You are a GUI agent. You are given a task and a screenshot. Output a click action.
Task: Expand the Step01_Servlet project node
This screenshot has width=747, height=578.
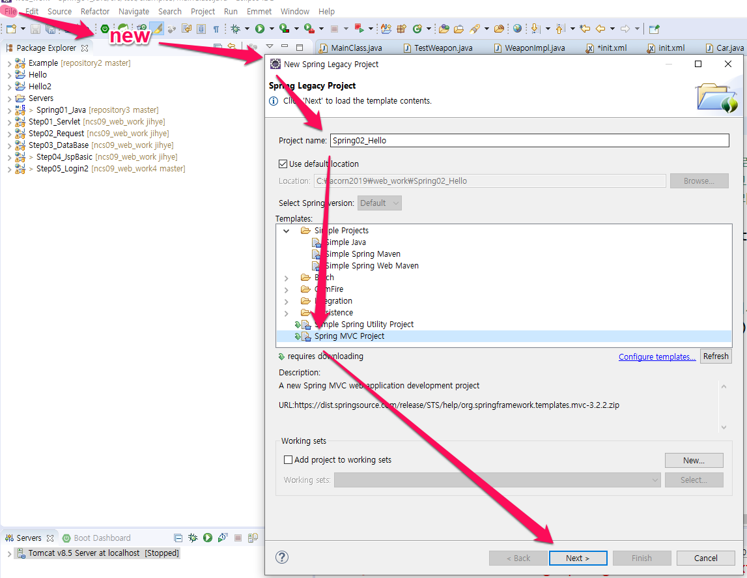(x=9, y=122)
